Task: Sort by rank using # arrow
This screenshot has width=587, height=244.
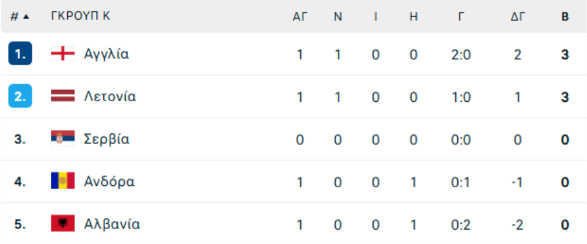Action: point(20,17)
